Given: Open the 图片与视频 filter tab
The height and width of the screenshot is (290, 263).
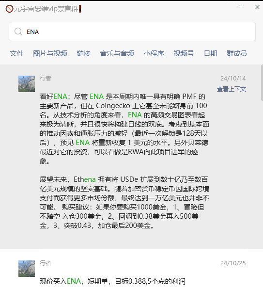Looking at the screenshot, I should click(50, 53).
